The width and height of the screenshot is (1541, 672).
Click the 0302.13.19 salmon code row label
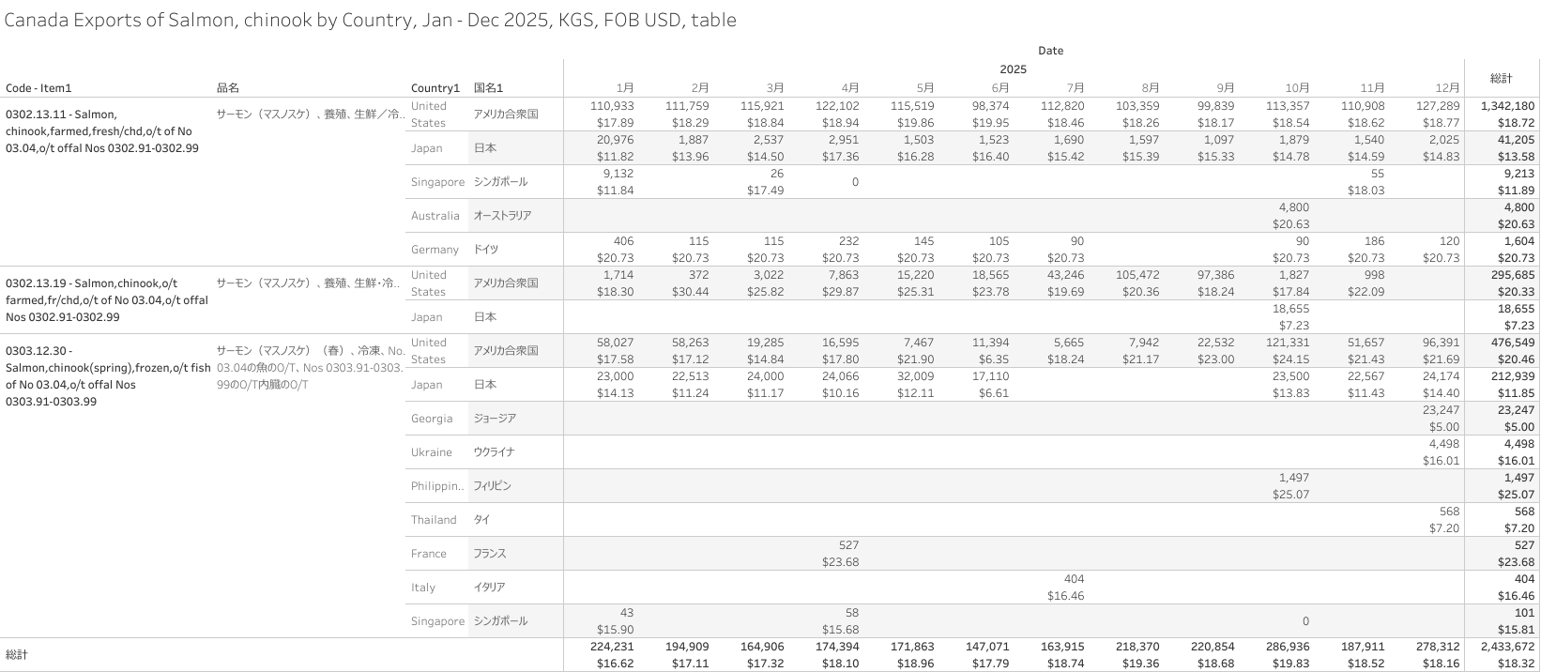[x=106, y=299]
